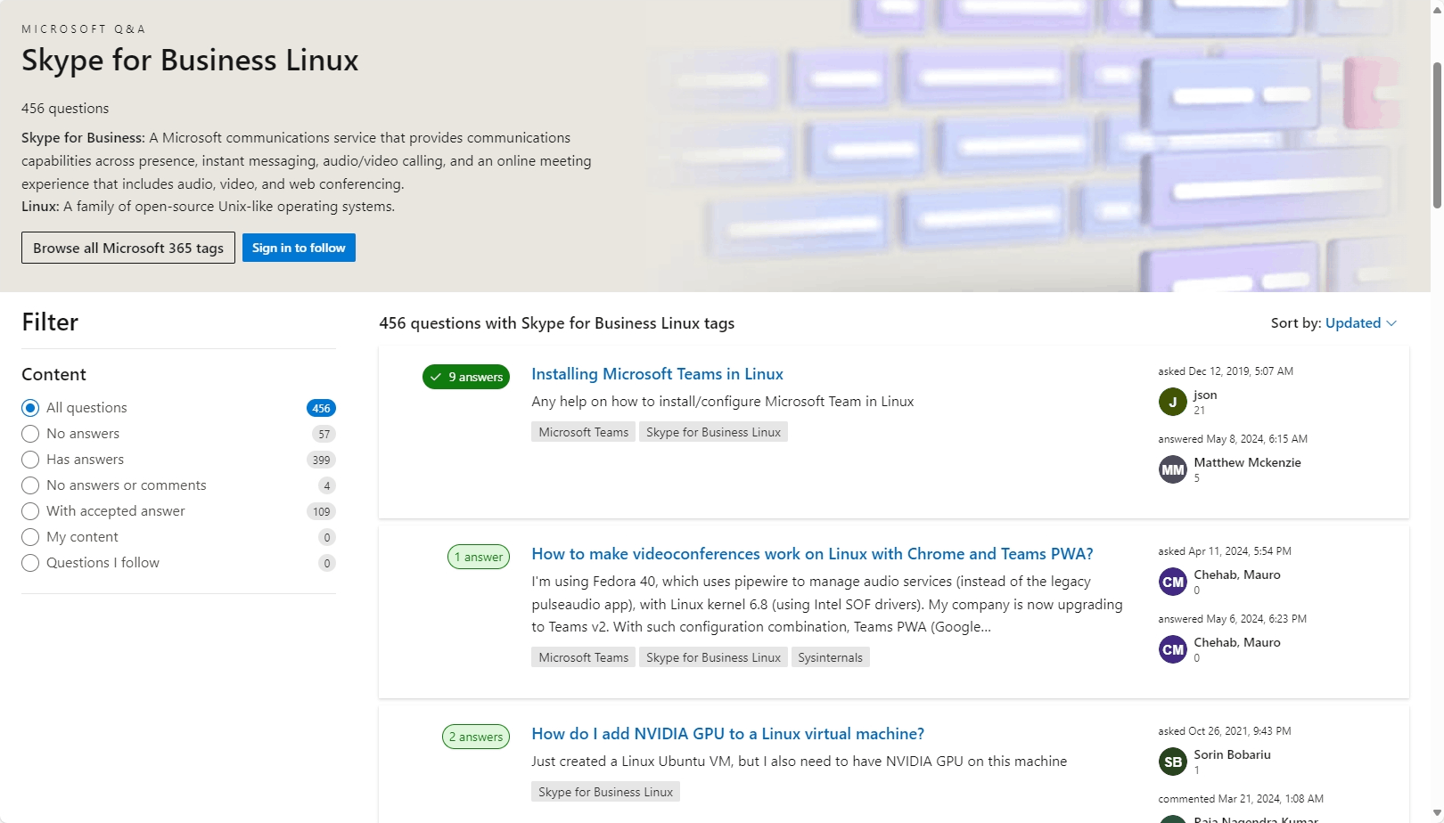Select the With accepted answer filter

pyautogui.click(x=30, y=511)
